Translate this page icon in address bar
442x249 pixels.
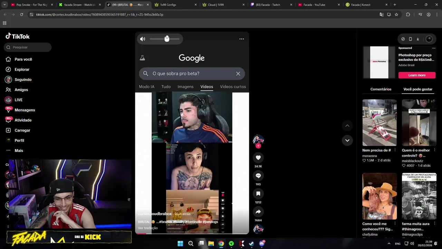(x=382, y=15)
